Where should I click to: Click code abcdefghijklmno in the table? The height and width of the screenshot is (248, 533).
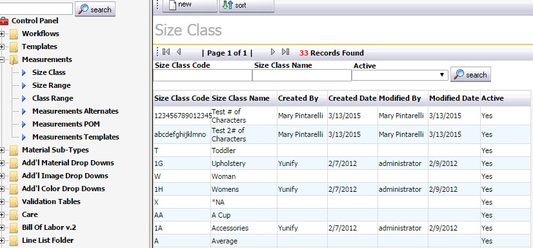(x=180, y=134)
